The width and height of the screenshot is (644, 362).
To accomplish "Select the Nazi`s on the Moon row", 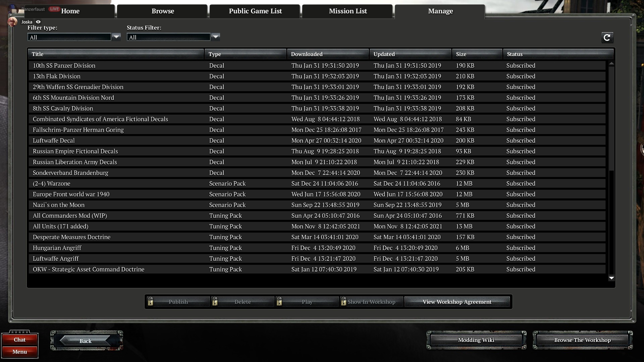I will coord(59,205).
